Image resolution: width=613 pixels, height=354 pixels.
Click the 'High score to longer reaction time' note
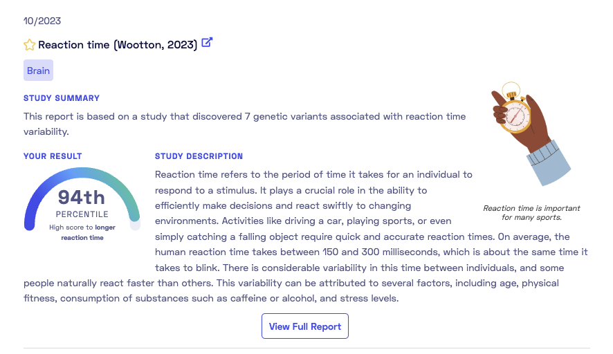82,232
